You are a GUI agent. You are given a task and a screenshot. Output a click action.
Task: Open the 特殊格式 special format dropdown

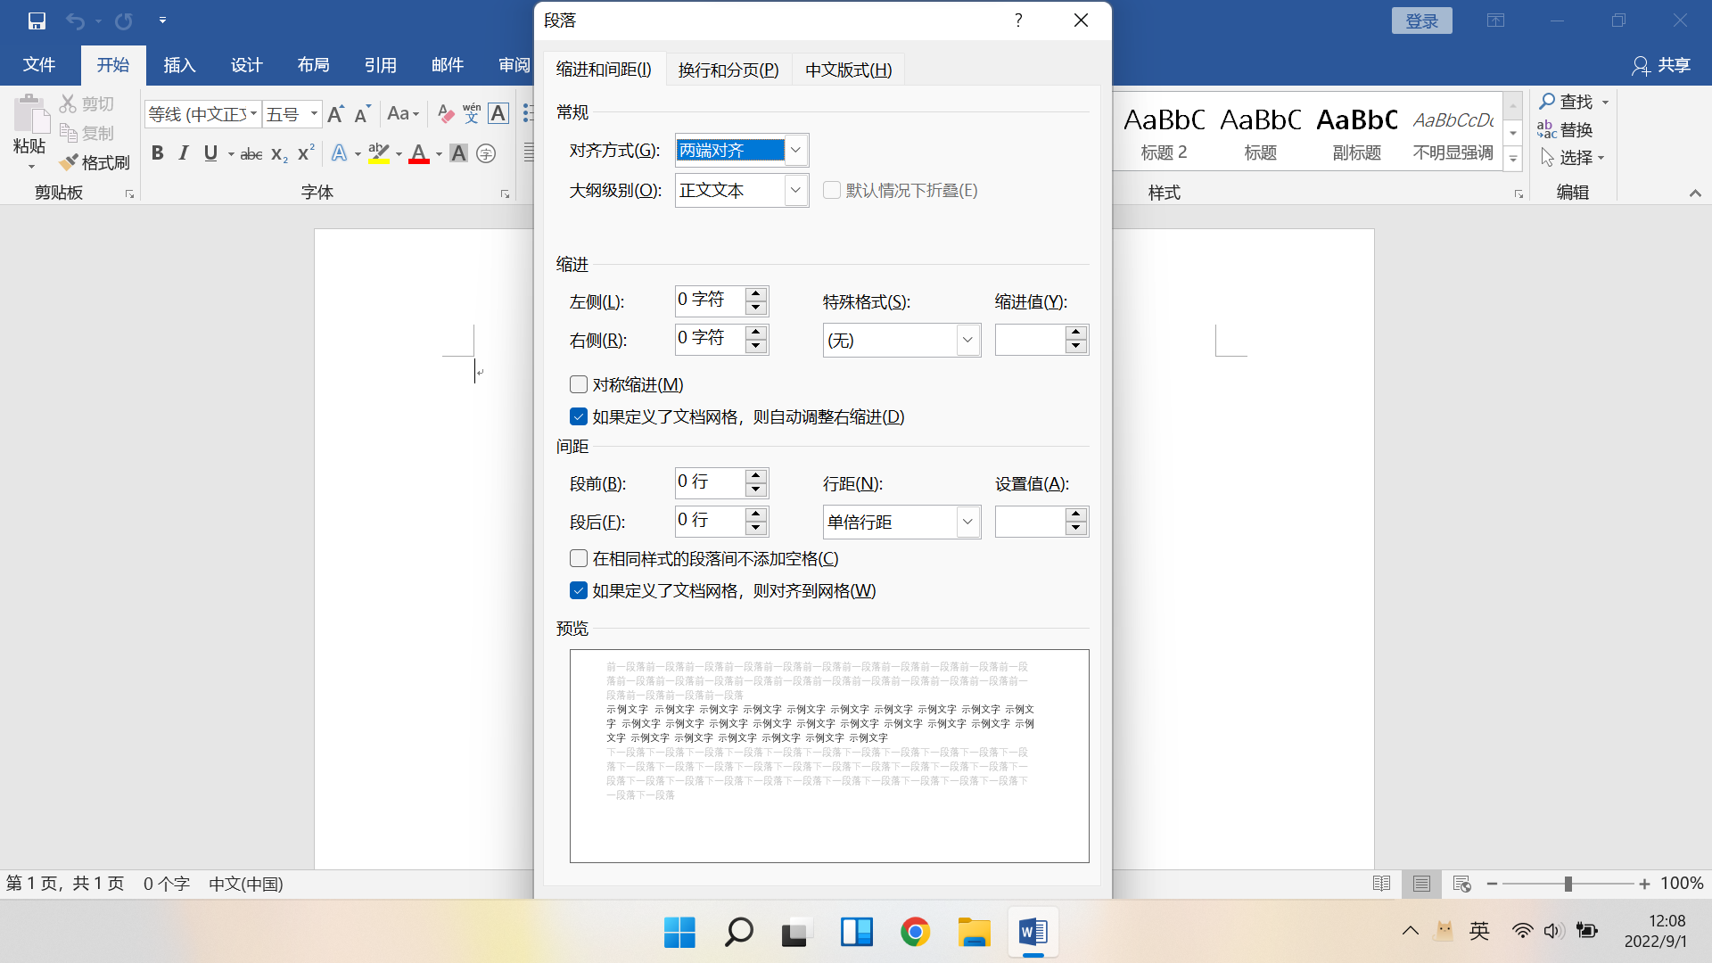(967, 340)
